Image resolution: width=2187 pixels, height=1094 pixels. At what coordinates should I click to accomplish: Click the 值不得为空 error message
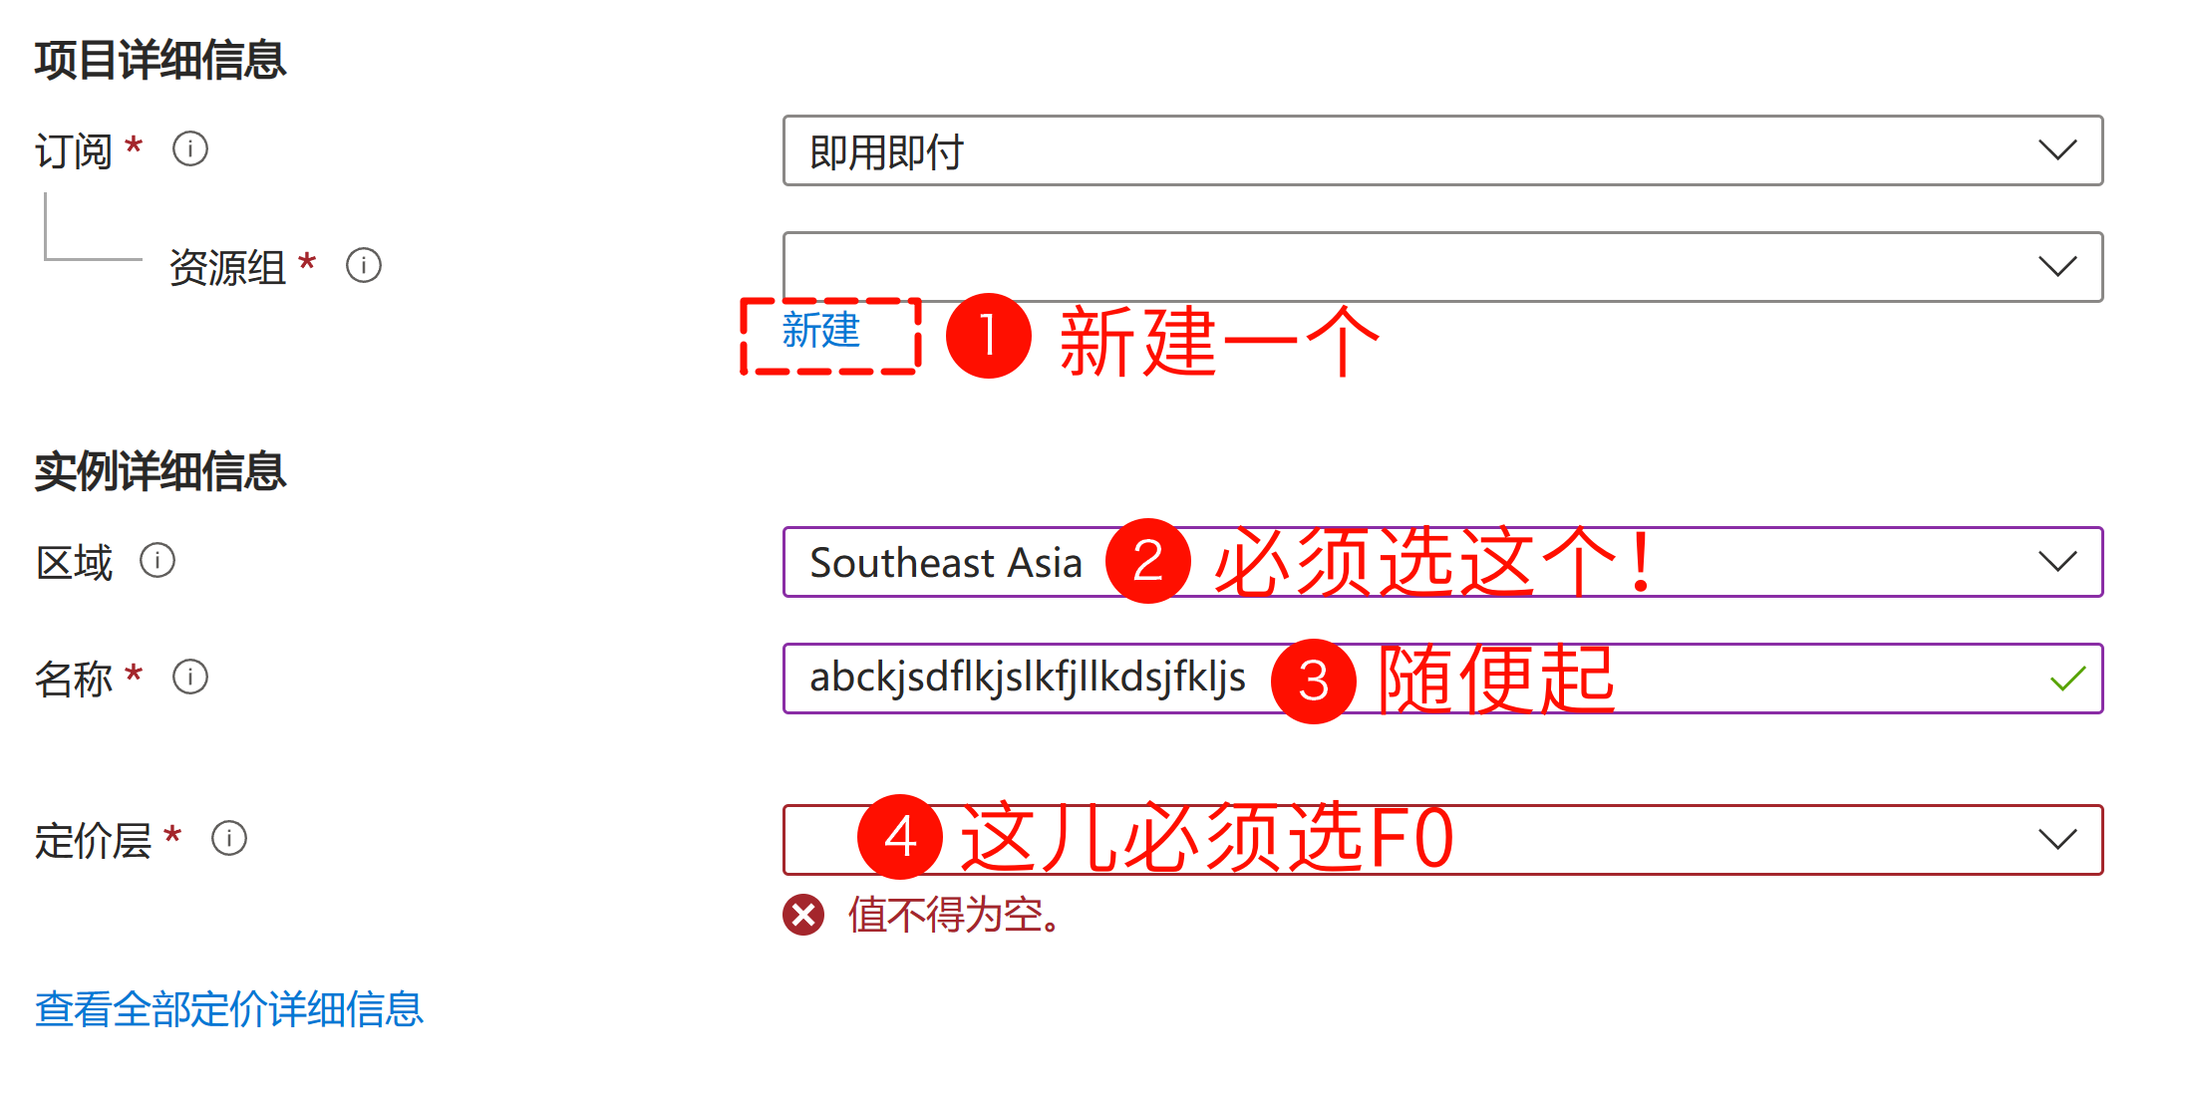click(954, 915)
